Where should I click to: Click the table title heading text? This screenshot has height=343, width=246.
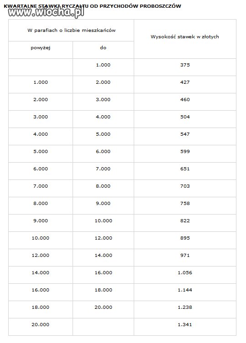[92, 6]
